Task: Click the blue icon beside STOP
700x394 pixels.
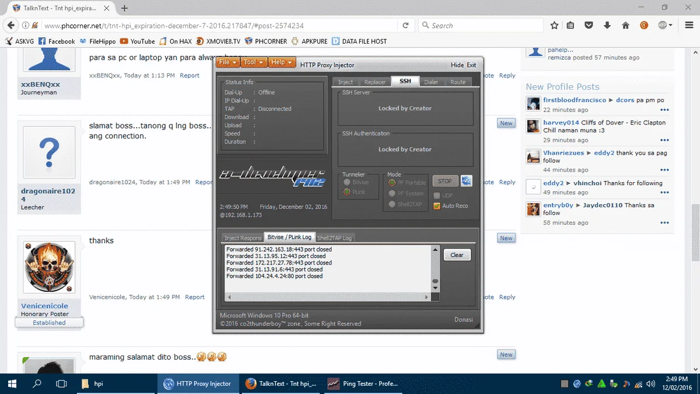Action: coord(466,181)
